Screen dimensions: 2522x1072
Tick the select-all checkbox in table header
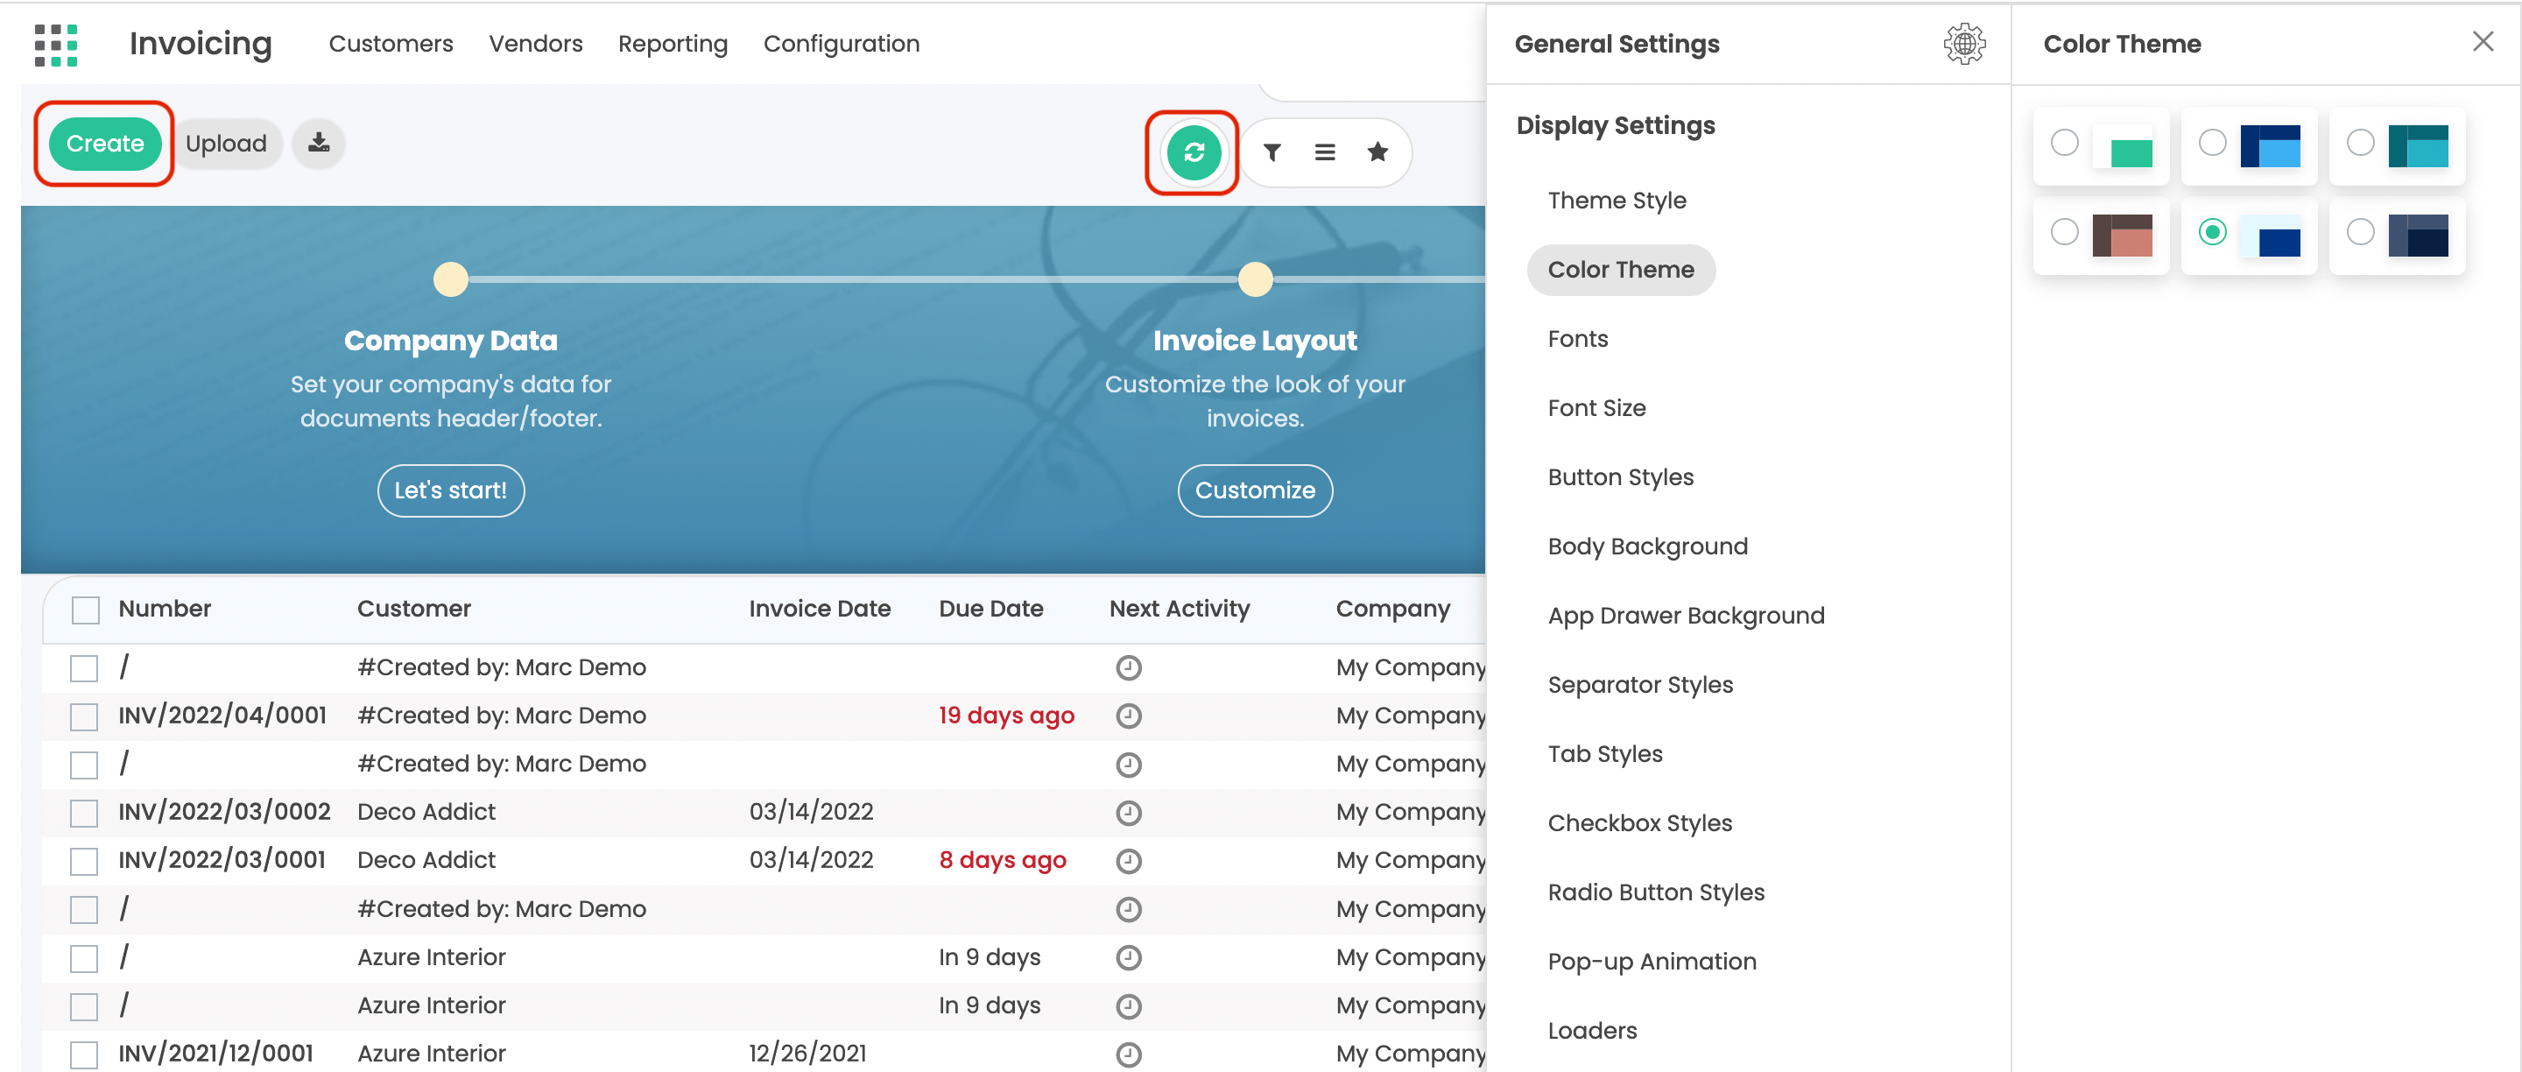[85, 609]
